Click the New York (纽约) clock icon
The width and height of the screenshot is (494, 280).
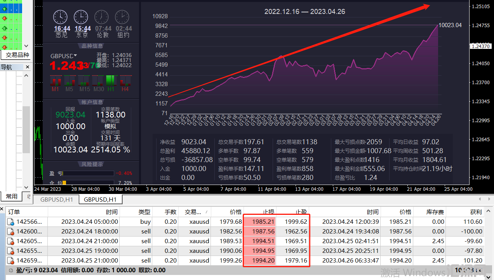click(122, 17)
